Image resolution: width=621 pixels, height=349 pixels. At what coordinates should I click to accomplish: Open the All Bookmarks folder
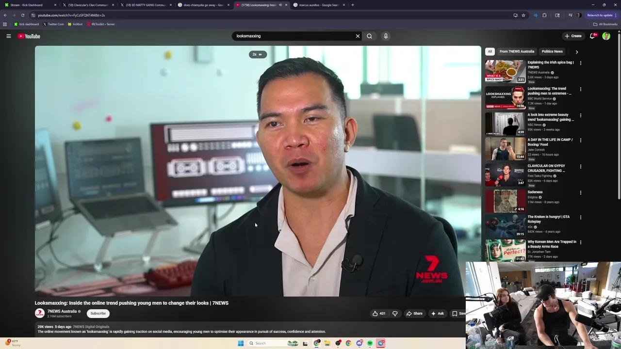(605, 24)
